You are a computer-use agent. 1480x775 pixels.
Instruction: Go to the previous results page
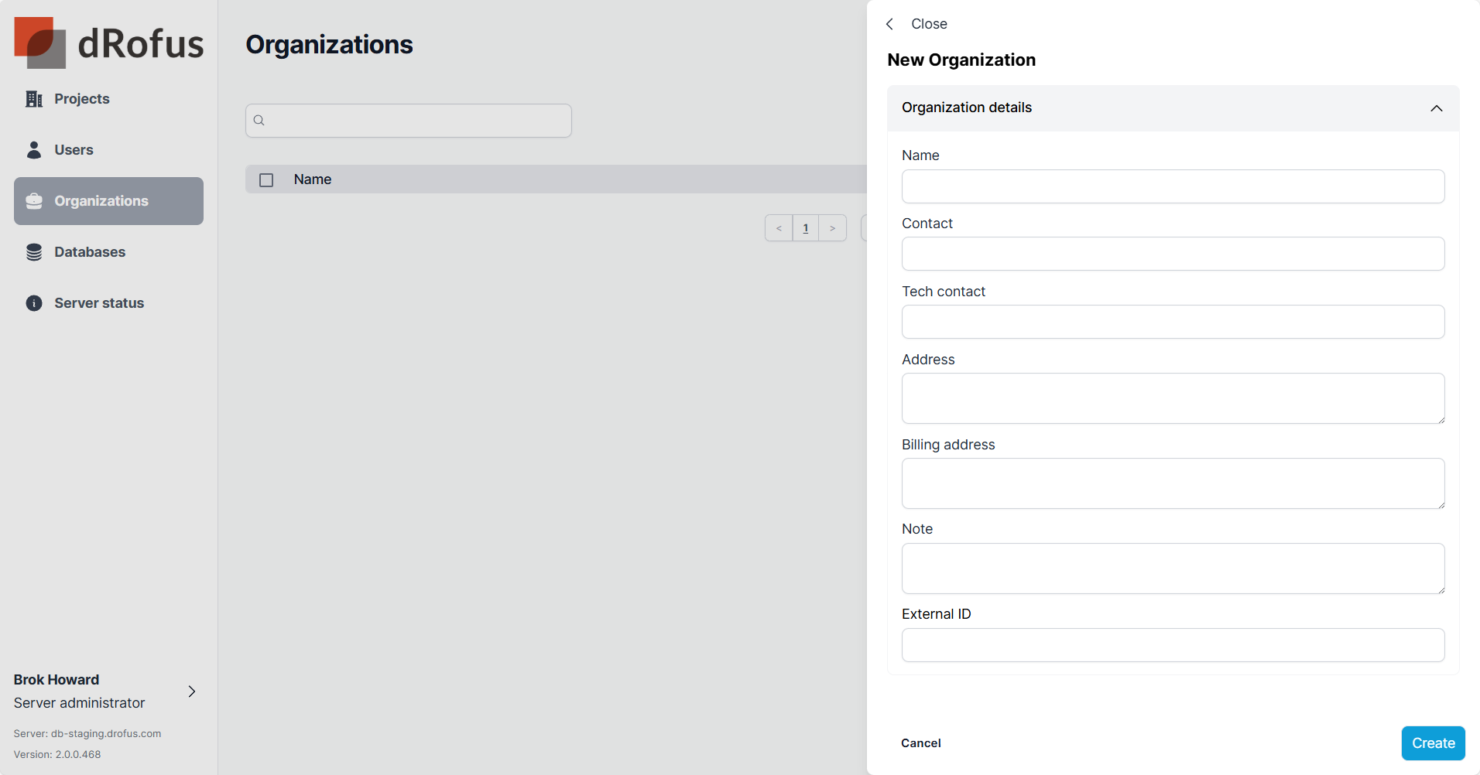click(779, 228)
